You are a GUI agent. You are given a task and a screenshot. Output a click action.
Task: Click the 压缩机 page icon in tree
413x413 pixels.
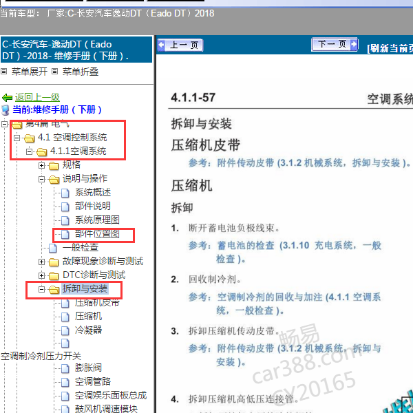(x=65, y=317)
